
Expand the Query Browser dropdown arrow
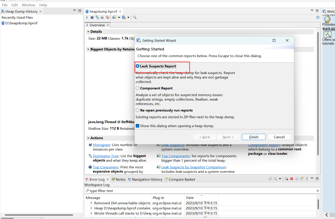coord(128,18)
